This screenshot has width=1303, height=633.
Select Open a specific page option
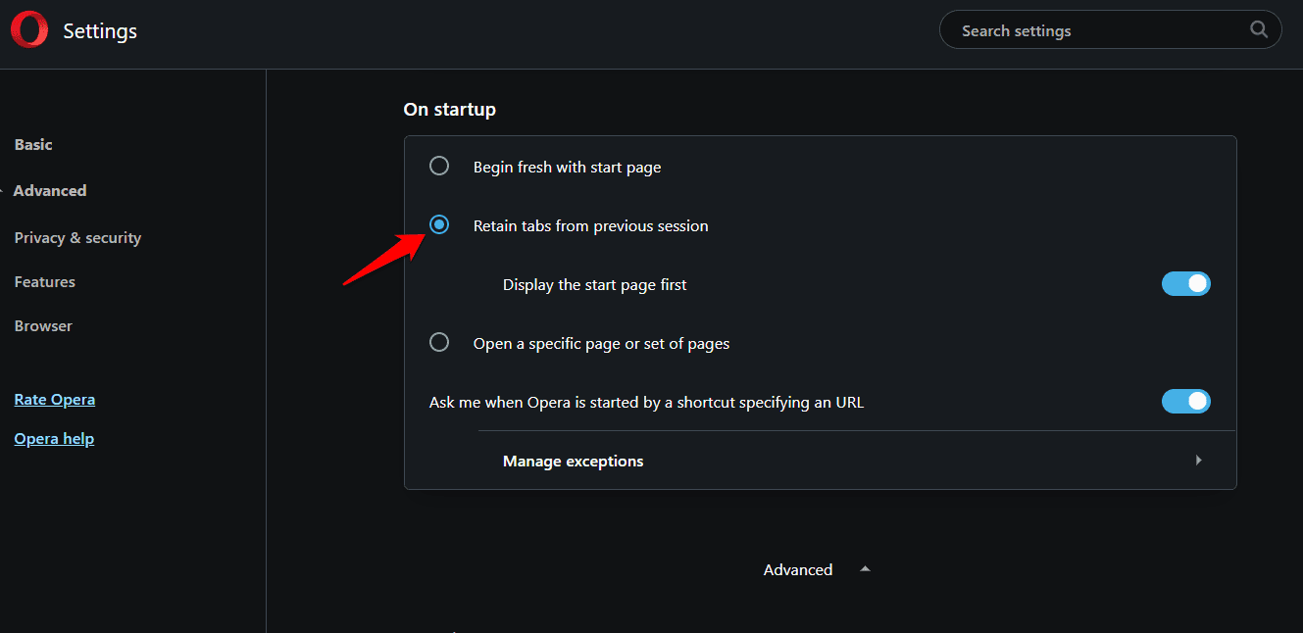tap(438, 342)
